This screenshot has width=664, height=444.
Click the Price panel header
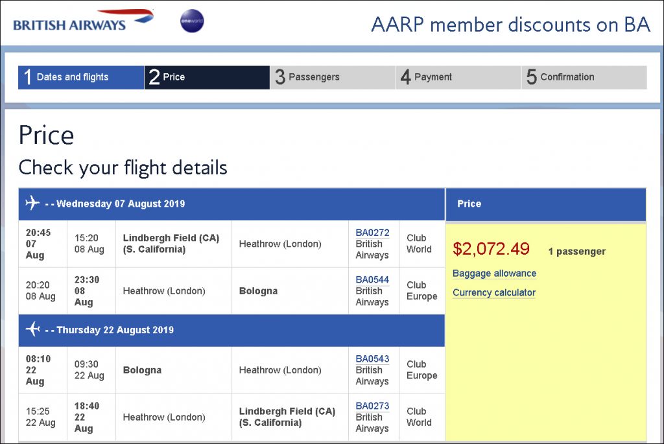tap(546, 204)
